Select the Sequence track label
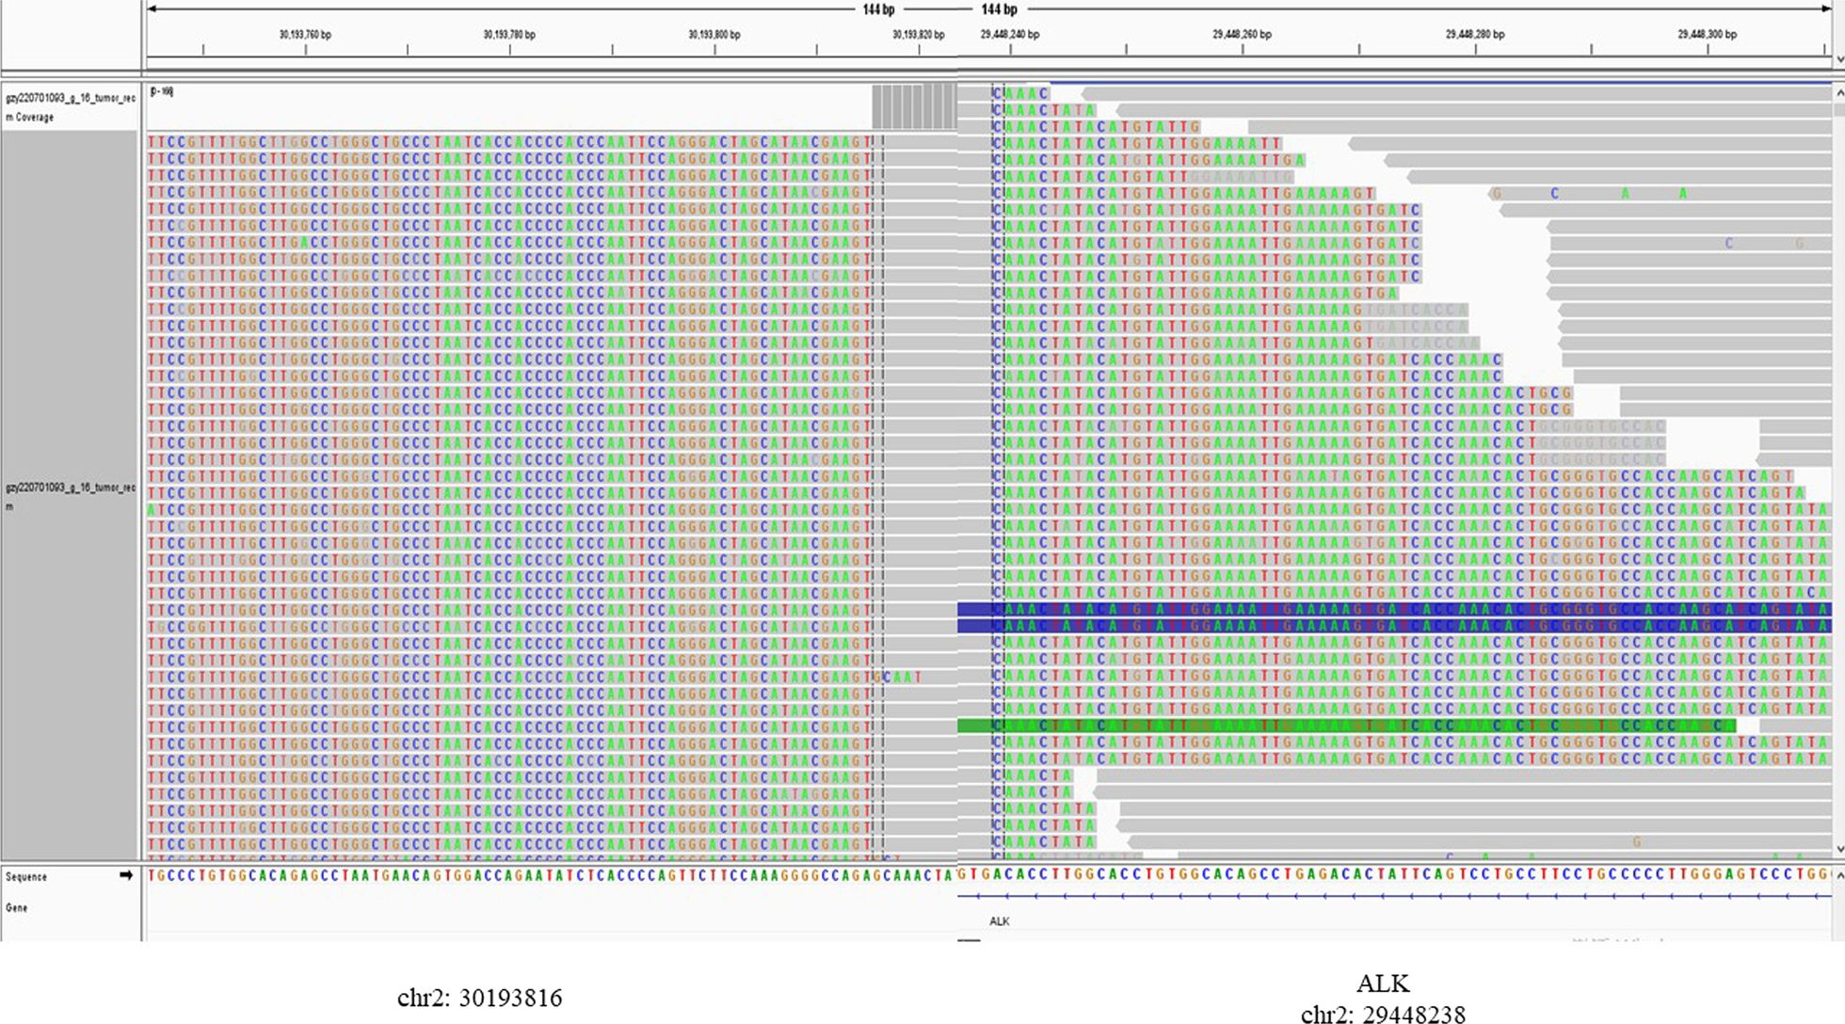Screen dimensions: 1845x1024 pos(26,876)
